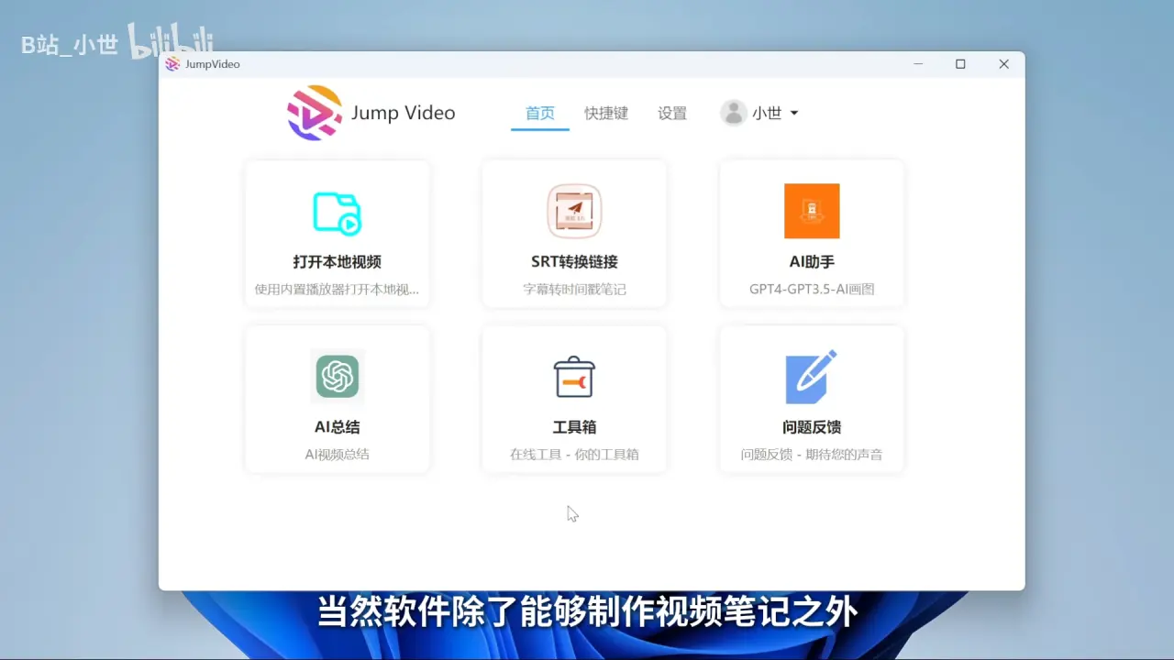Click the GPT4-GPT3.5-AI画图 description

click(x=812, y=290)
